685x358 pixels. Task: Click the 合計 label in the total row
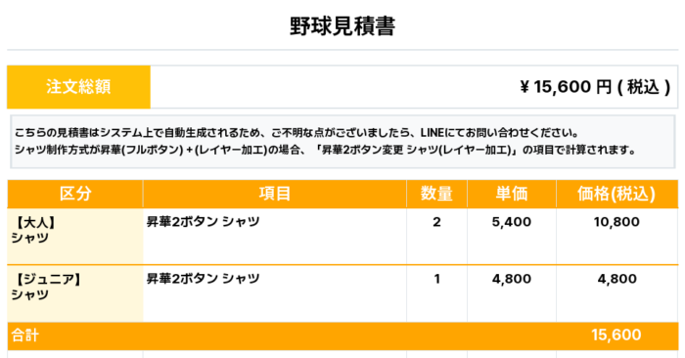pyautogui.click(x=24, y=336)
